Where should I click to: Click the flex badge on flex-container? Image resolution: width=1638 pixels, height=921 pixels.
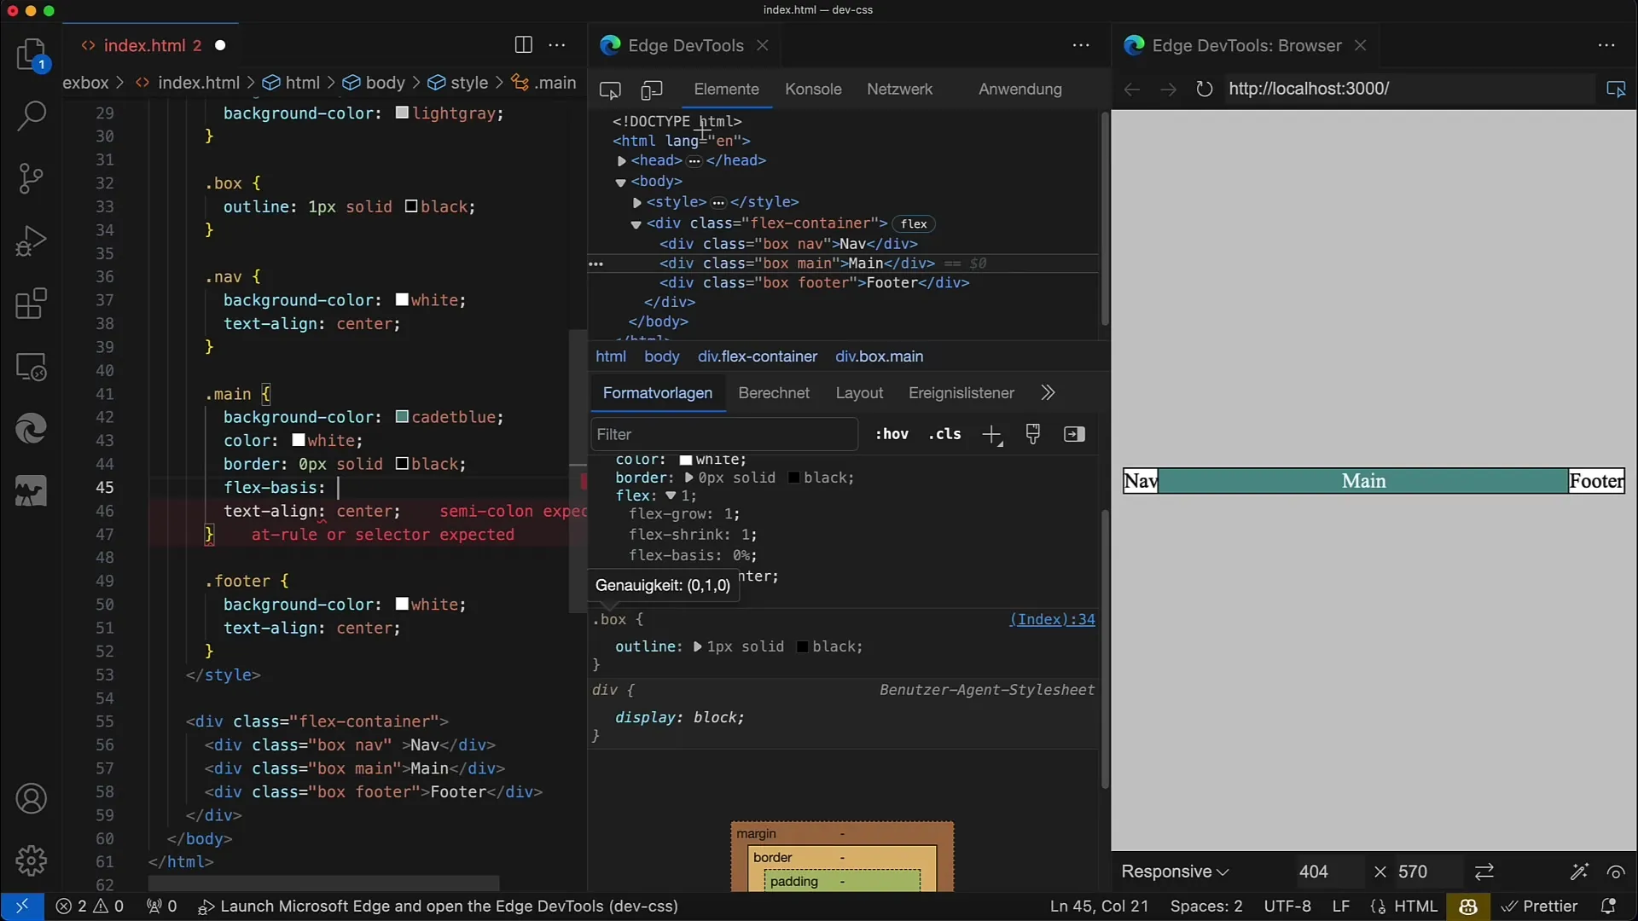pyautogui.click(x=914, y=224)
